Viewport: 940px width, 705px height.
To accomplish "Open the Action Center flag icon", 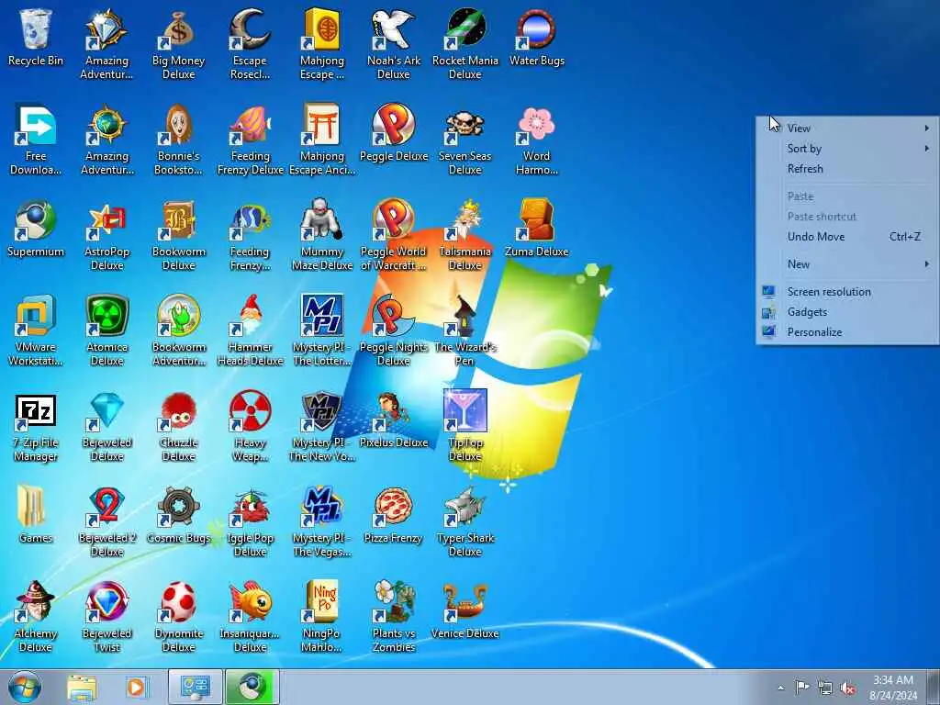I will click(x=802, y=688).
